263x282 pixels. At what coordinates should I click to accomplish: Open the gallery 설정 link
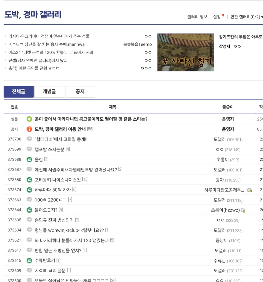tap(217, 17)
